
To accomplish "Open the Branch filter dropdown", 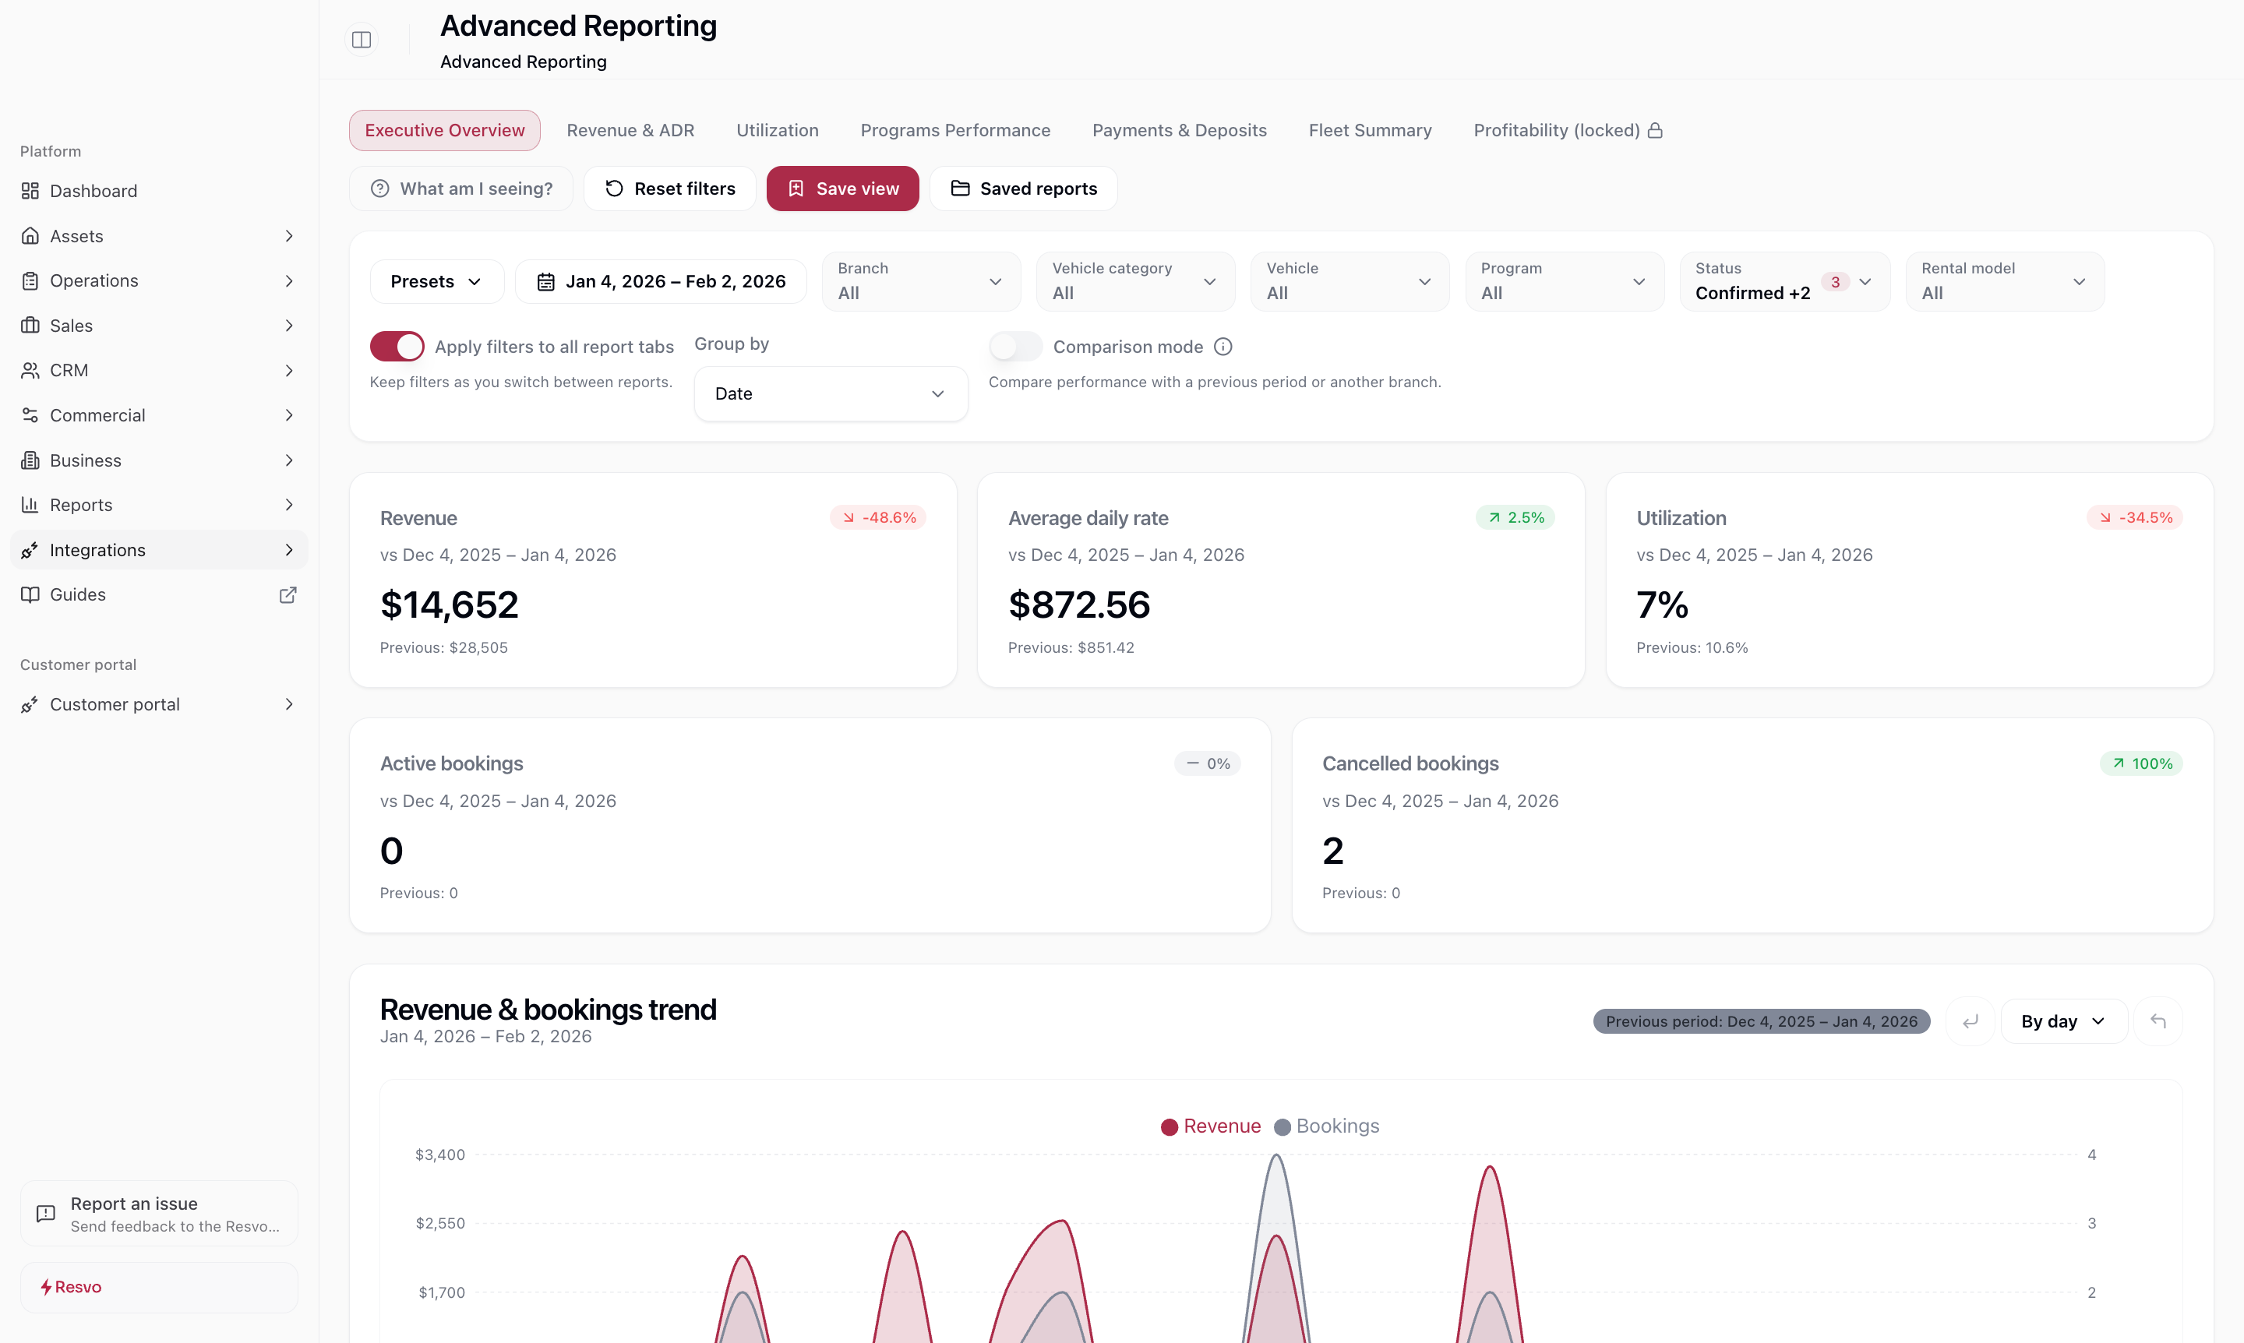I will [921, 281].
